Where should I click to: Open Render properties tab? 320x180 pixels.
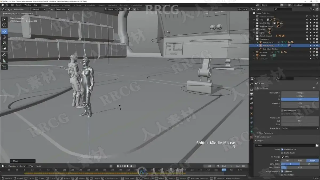[x=251, y=89]
